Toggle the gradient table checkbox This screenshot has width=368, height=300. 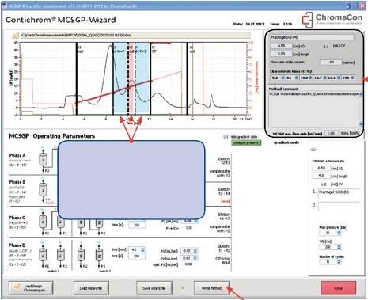(x=226, y=137)
